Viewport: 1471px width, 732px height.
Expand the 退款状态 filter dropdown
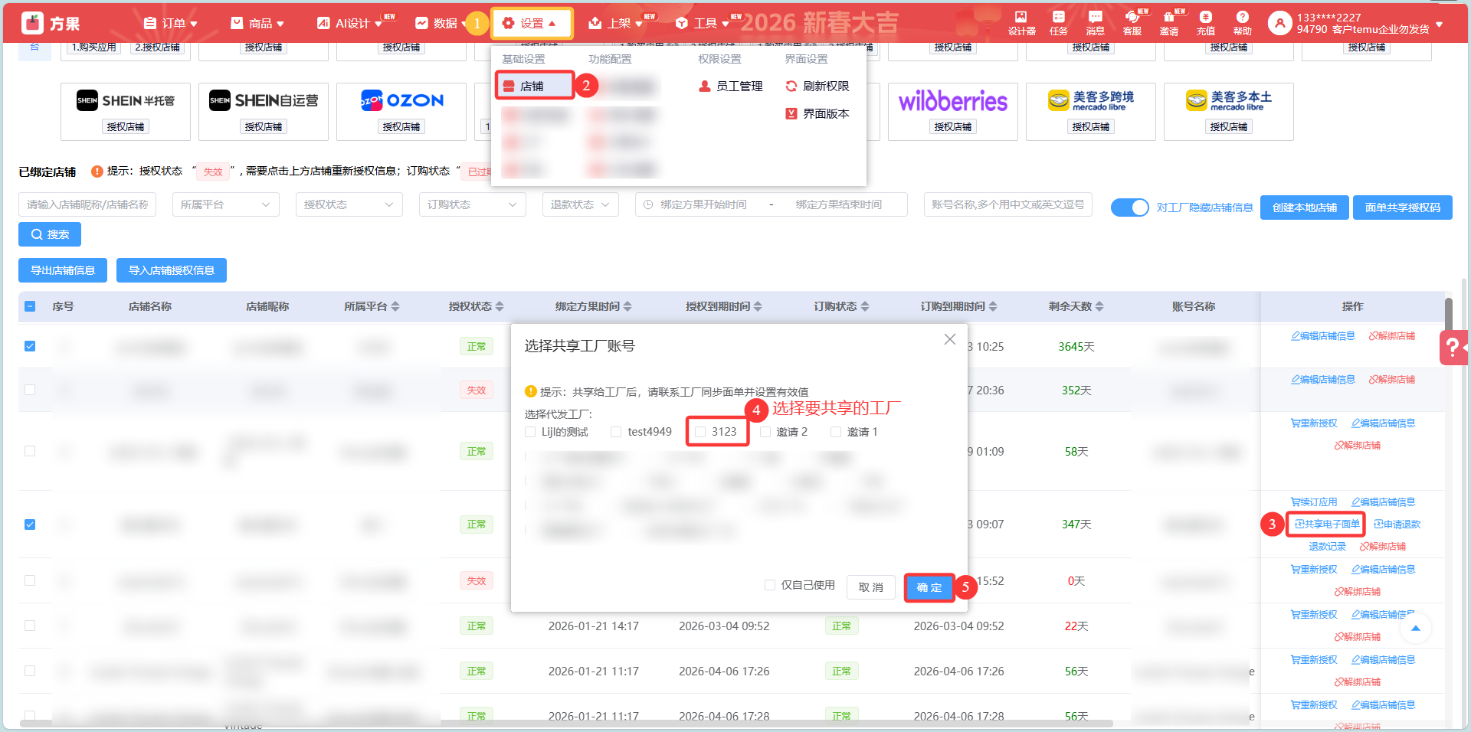(581, 204)
